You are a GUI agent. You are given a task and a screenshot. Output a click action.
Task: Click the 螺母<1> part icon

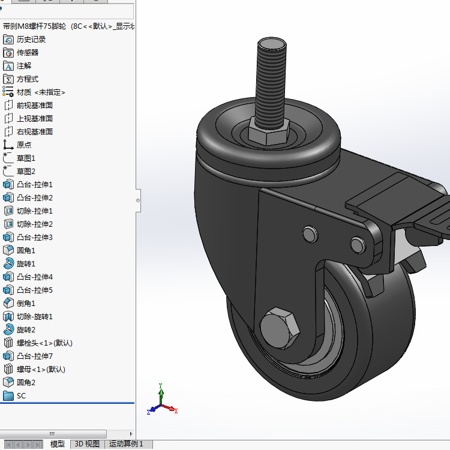click(8, 370)
